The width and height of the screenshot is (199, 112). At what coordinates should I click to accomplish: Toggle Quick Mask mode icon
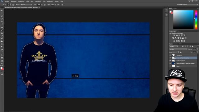point(2,72)
